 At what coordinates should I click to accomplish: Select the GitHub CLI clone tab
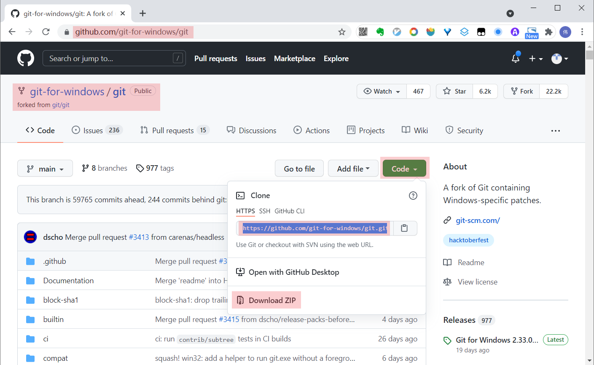point(290,211)
